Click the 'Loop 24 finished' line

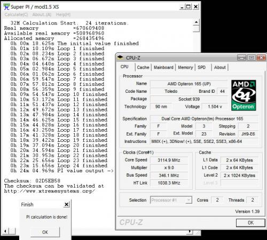point(59,166)
